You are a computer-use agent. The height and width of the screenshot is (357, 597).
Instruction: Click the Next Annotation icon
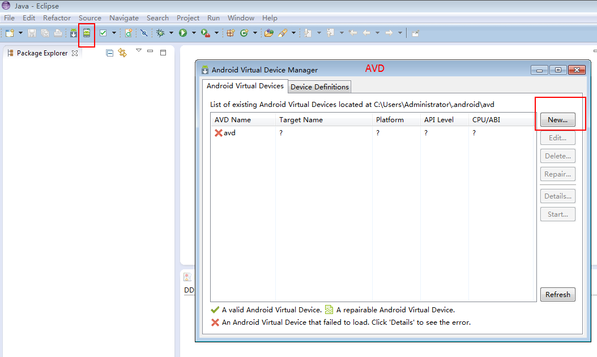click(x=308, y=33)
